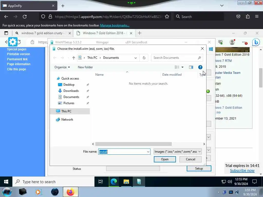Toggle the preview pane icon
Image resolution: width=263 pixels, height=197 pixels.
[x=191, y=67]
